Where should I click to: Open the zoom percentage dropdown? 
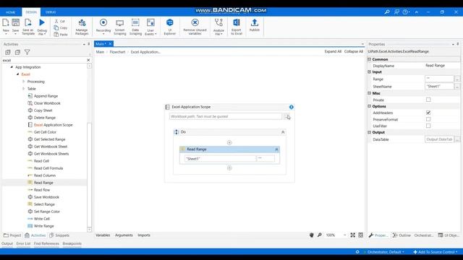[344, 235]
